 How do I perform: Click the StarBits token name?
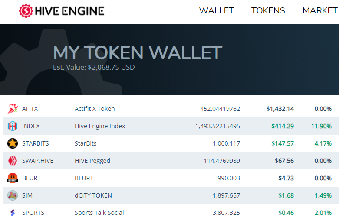click(86, 143)
